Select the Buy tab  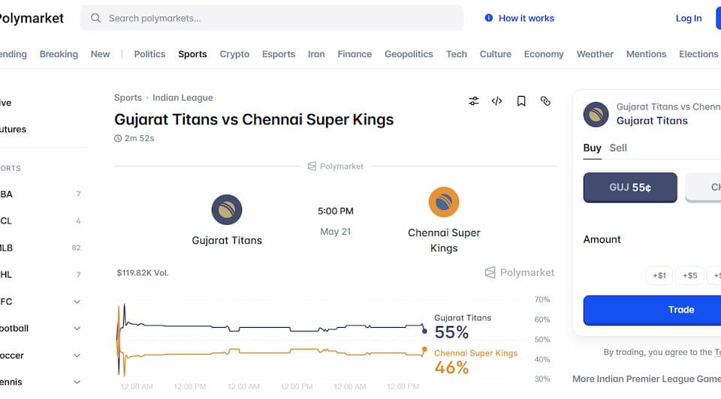[x=593, y=148]
